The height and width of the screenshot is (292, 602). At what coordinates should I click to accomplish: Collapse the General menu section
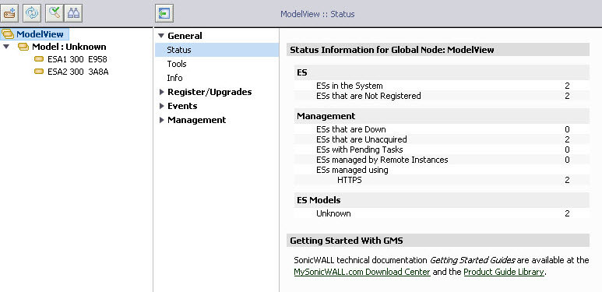tap(161, 36)
